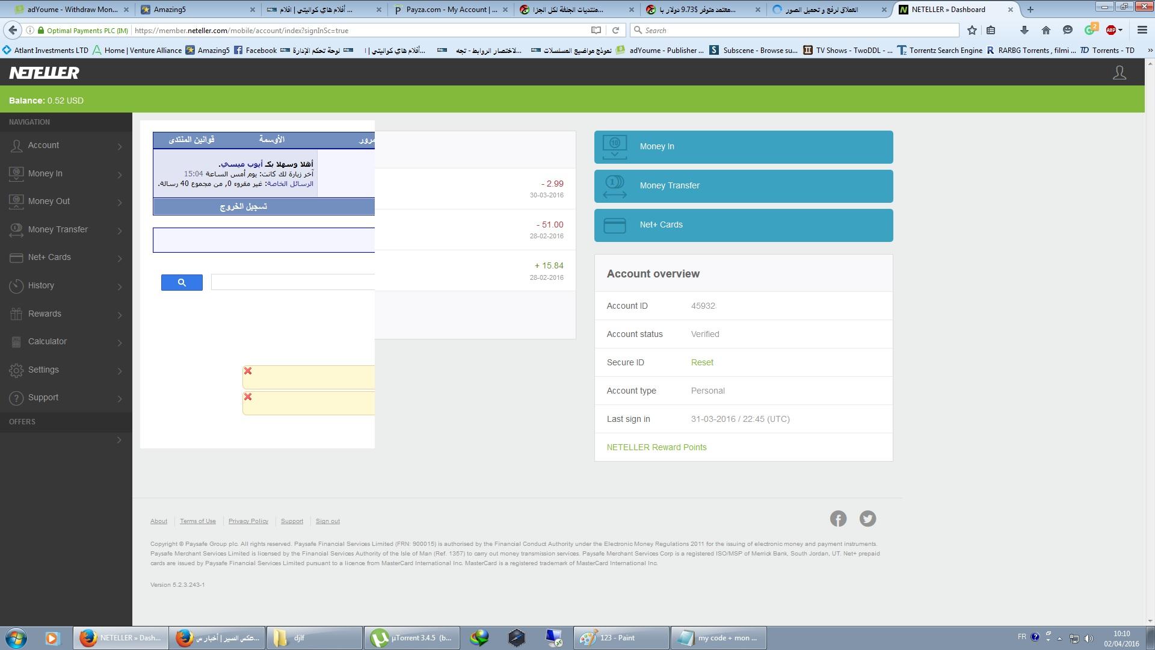
Task: Open the Terms of Use footer link
Action: (197, 521)
